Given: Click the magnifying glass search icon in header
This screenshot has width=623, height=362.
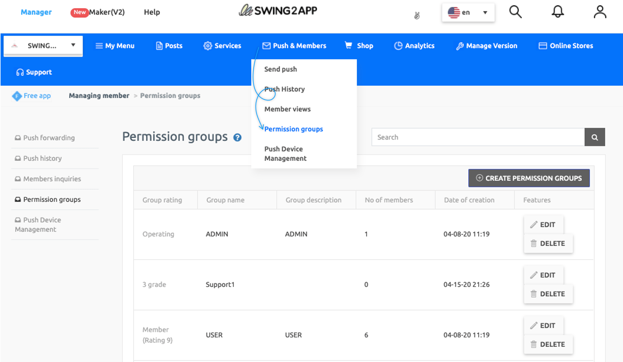Looking at the screenshot, I should tap(515, 12).
